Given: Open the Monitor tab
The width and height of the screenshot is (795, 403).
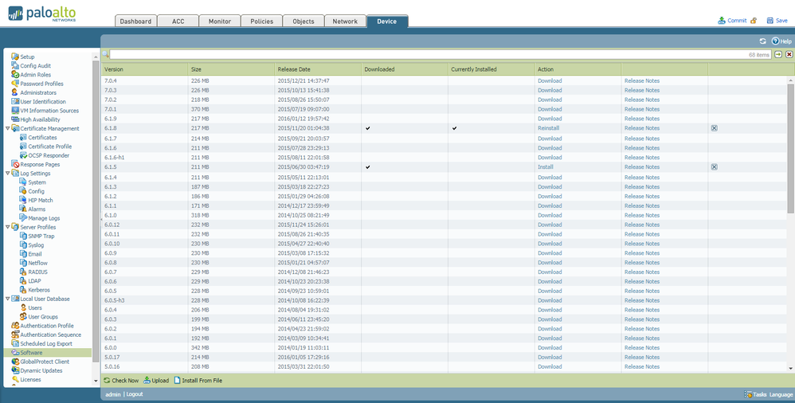Looking at the screenshot, I should coord(220,22).
